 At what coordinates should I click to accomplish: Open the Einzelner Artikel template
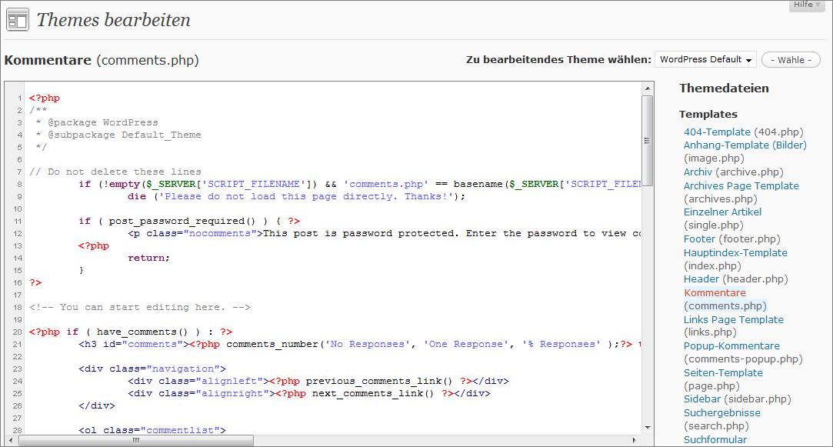tap(722, 212)
